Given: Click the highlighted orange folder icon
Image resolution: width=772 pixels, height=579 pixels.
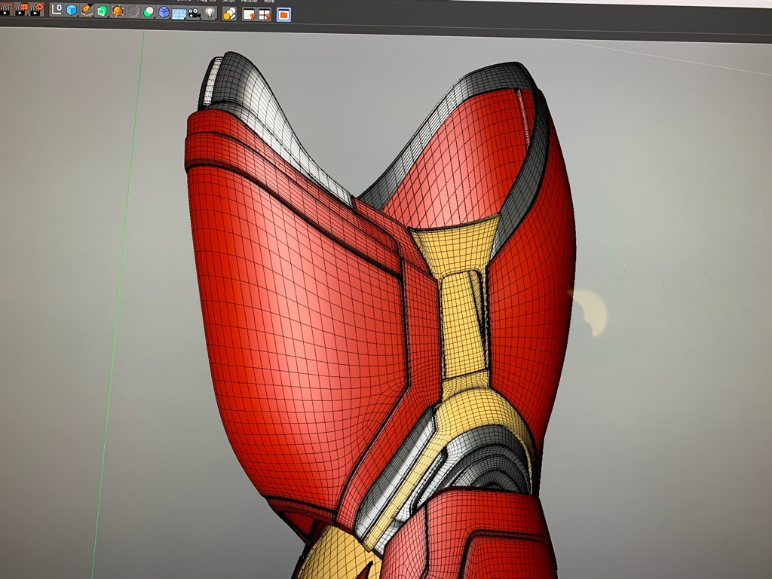Looking at the screenshot, I should (x=283, y=15).
